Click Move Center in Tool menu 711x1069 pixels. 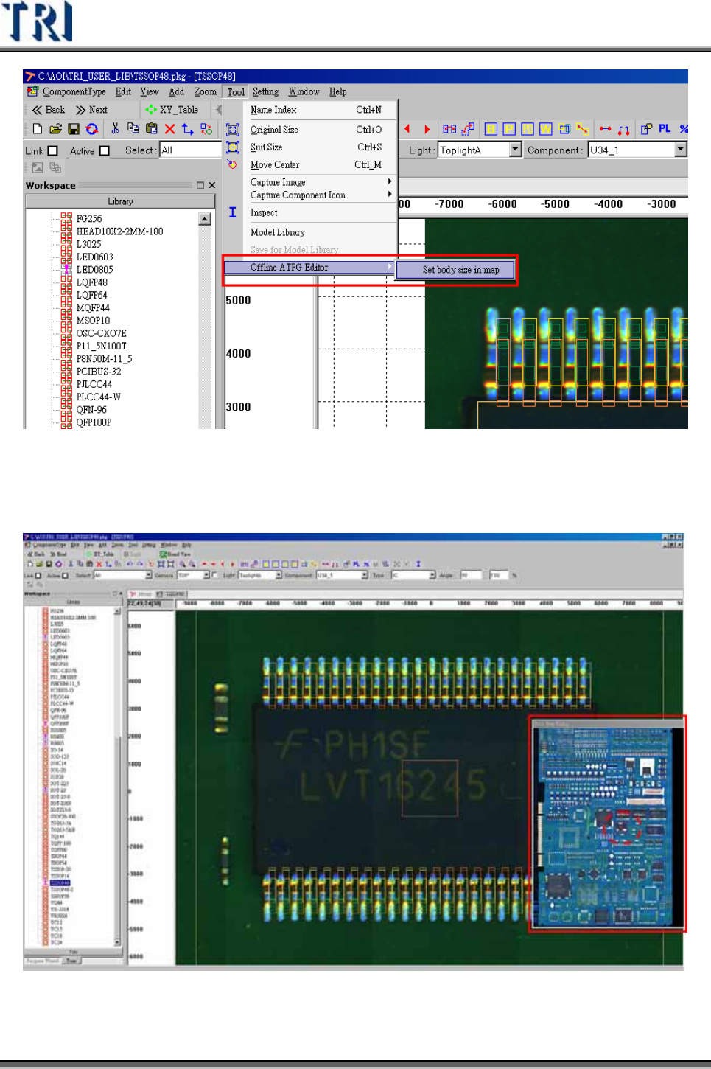(275, 165)
